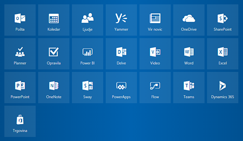Launch the Power BI tile
Viewport: 243px width, 141px height.
click(87, 54)
